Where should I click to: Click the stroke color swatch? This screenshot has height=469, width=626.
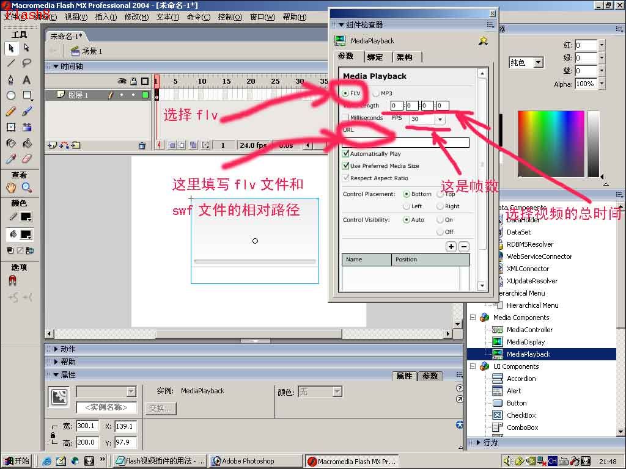(x=26, y=217)
